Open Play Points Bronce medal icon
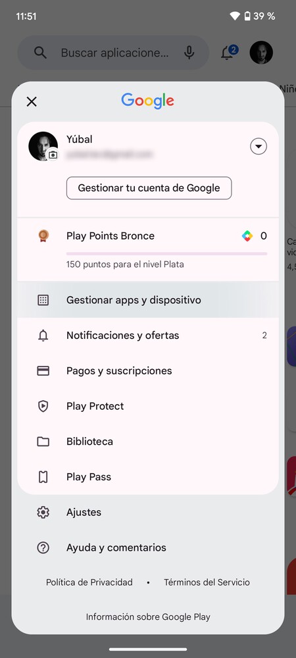296x658 pixels. point(43,236)
